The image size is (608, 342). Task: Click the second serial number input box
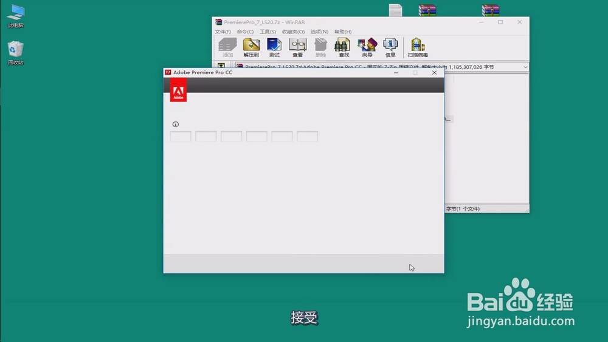coord(206,136)
